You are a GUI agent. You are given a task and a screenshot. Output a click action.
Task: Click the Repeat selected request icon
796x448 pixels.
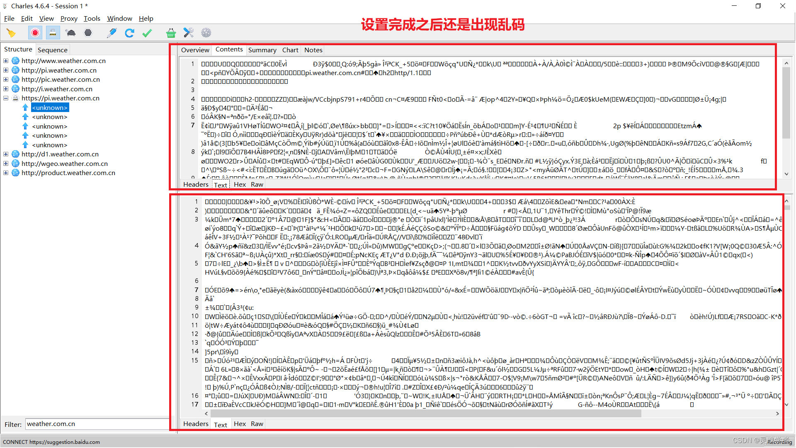[x=129, y=33]
